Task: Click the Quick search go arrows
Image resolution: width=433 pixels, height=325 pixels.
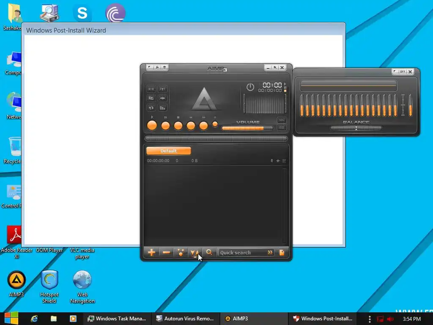Action: [x=270, y=252]
